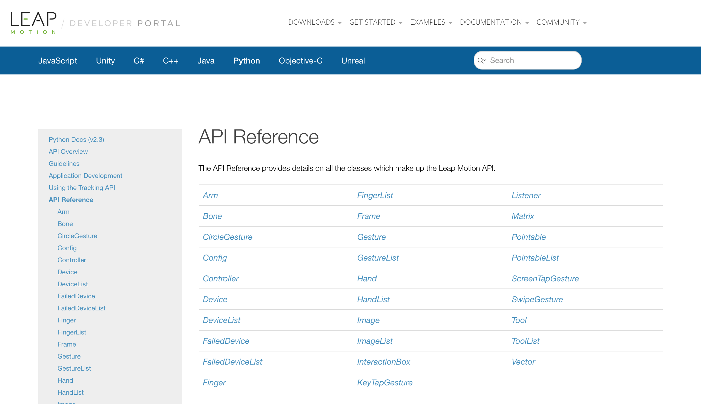Open Python Docs (v2.3) sidebar link

(x=76, y=140)
